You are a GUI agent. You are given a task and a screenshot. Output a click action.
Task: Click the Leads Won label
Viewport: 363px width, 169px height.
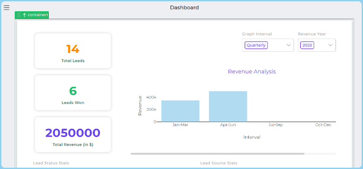coord(73,103)
